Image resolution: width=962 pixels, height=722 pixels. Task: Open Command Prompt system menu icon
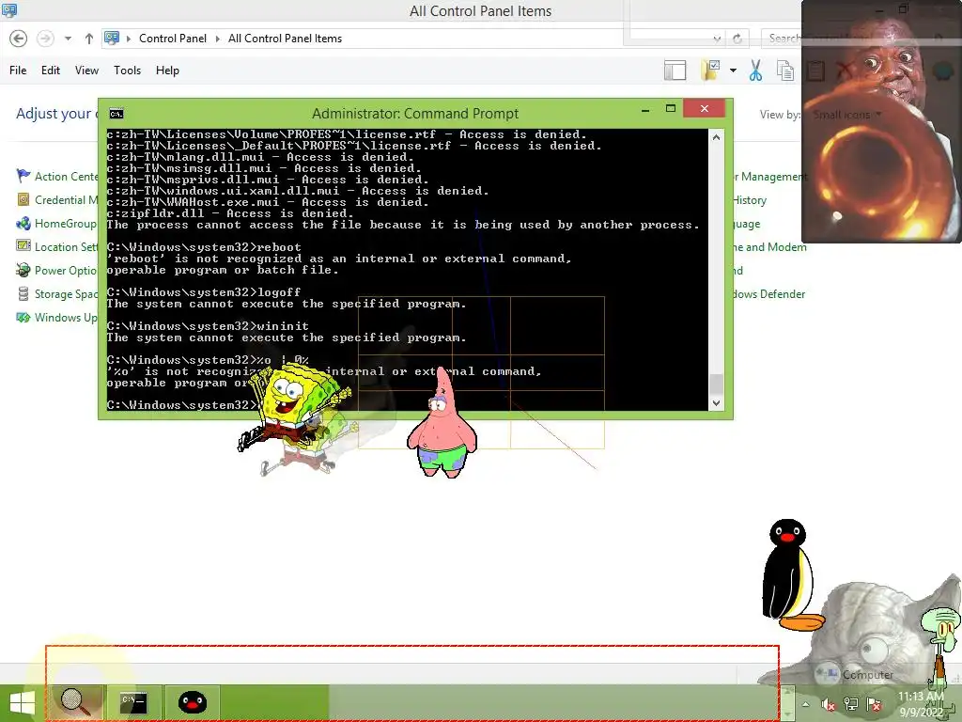click(116, 114)
